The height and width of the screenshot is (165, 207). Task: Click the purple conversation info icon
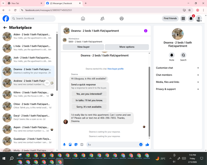tap(146, 31)
